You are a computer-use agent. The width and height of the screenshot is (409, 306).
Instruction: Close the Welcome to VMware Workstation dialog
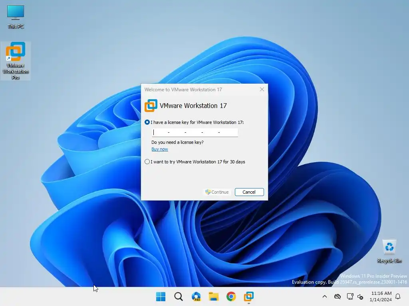coord(262,89)
